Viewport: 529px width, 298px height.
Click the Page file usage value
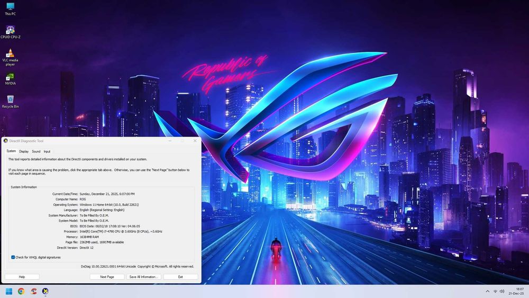pyautogui.click(x=102, y=242)
